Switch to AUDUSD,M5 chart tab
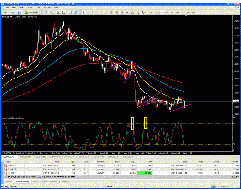The image size is (241, 189). pos(25,157)
